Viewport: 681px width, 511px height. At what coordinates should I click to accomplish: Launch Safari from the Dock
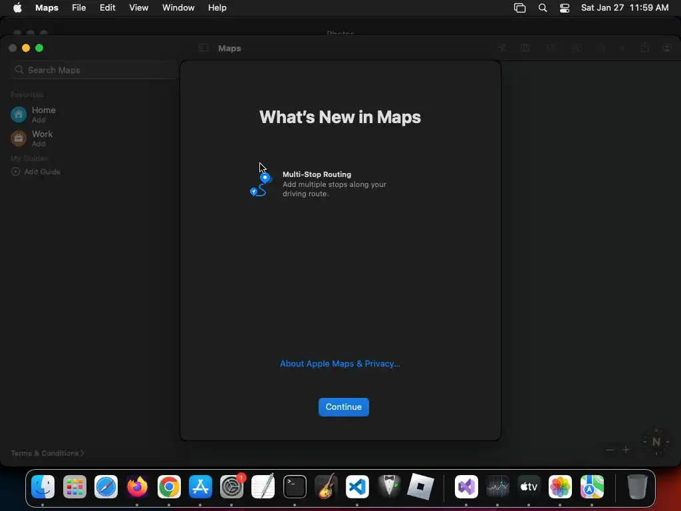[x=106, y=486]
